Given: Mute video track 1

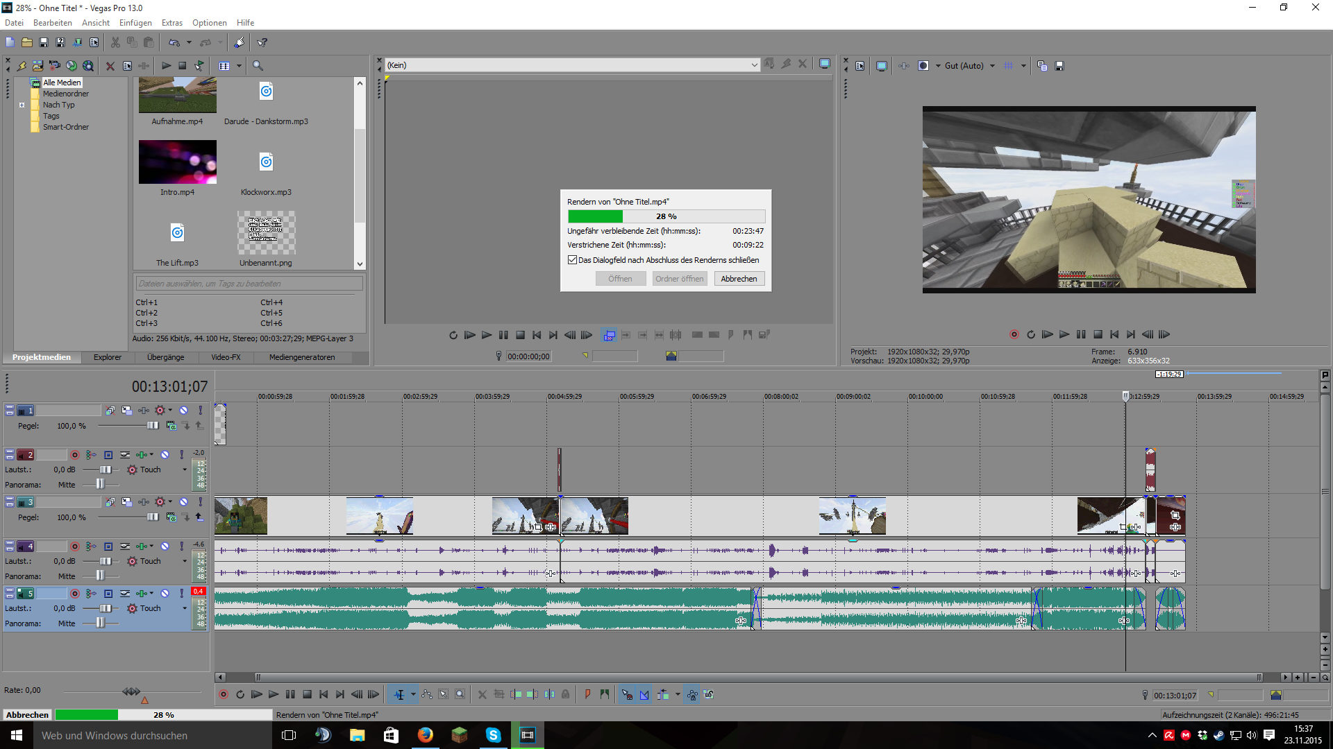Looking at the screenshot, I should [x=184, y=411].
